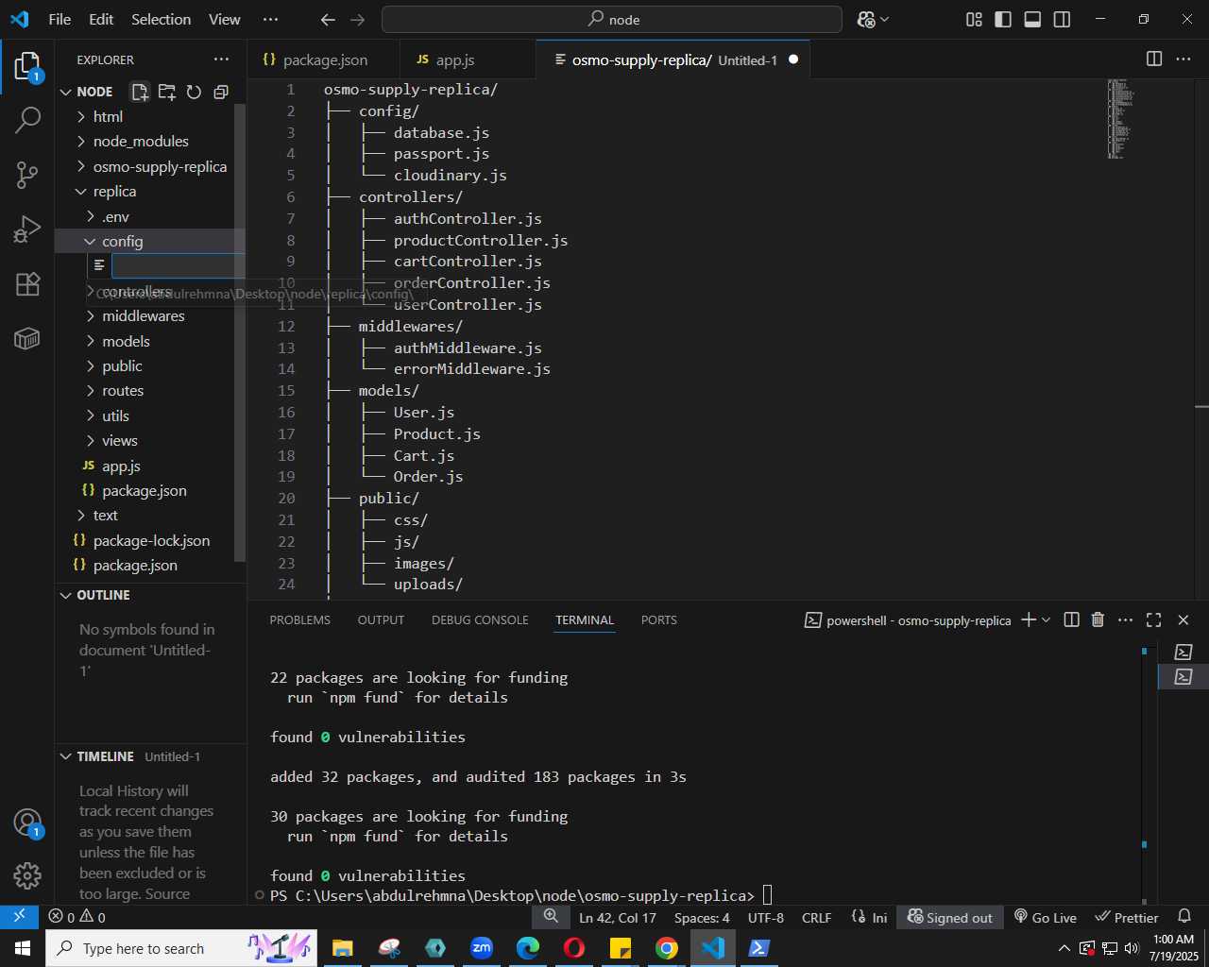This screenshot has height=967, width=1209.
Task: Open the Copilot dropdown chevron
Action: (x=885, y=20)
